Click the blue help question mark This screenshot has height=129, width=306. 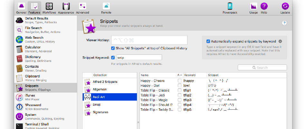pos(284,23)
